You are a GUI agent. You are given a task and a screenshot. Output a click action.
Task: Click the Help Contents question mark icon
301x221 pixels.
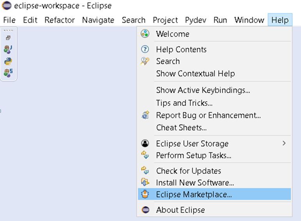[x=145, y=49]
